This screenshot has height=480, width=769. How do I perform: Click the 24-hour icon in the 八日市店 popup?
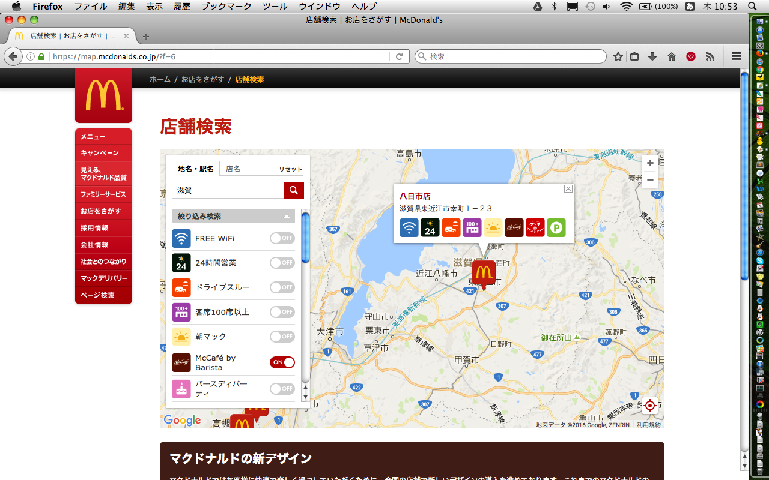click(430, 227)
